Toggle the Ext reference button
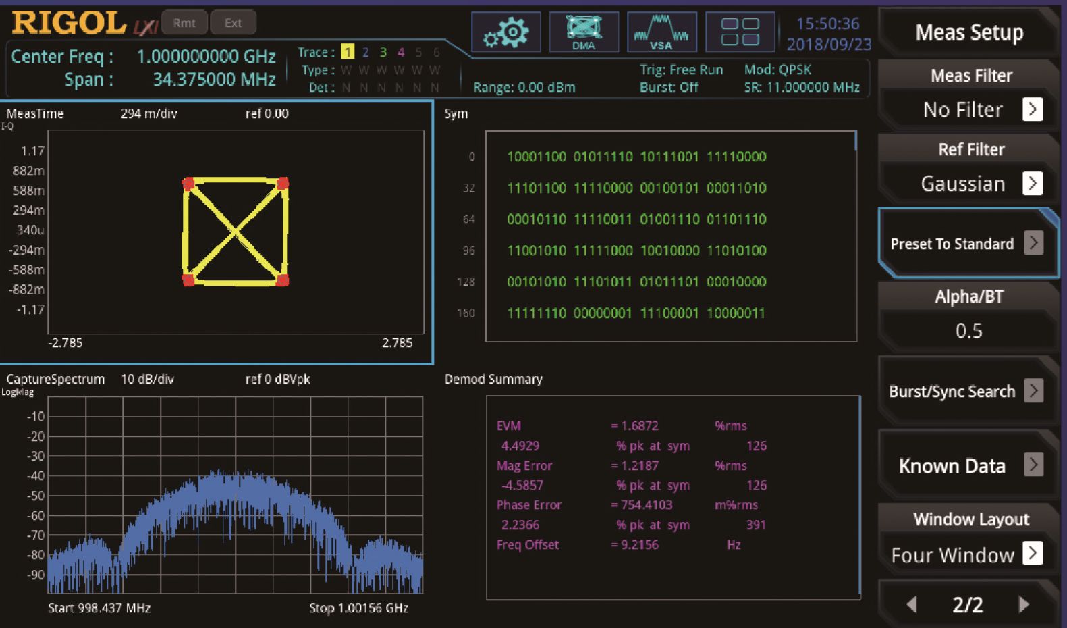The image size is (1067, 628). pyautogui.click(x=233, y=23)
